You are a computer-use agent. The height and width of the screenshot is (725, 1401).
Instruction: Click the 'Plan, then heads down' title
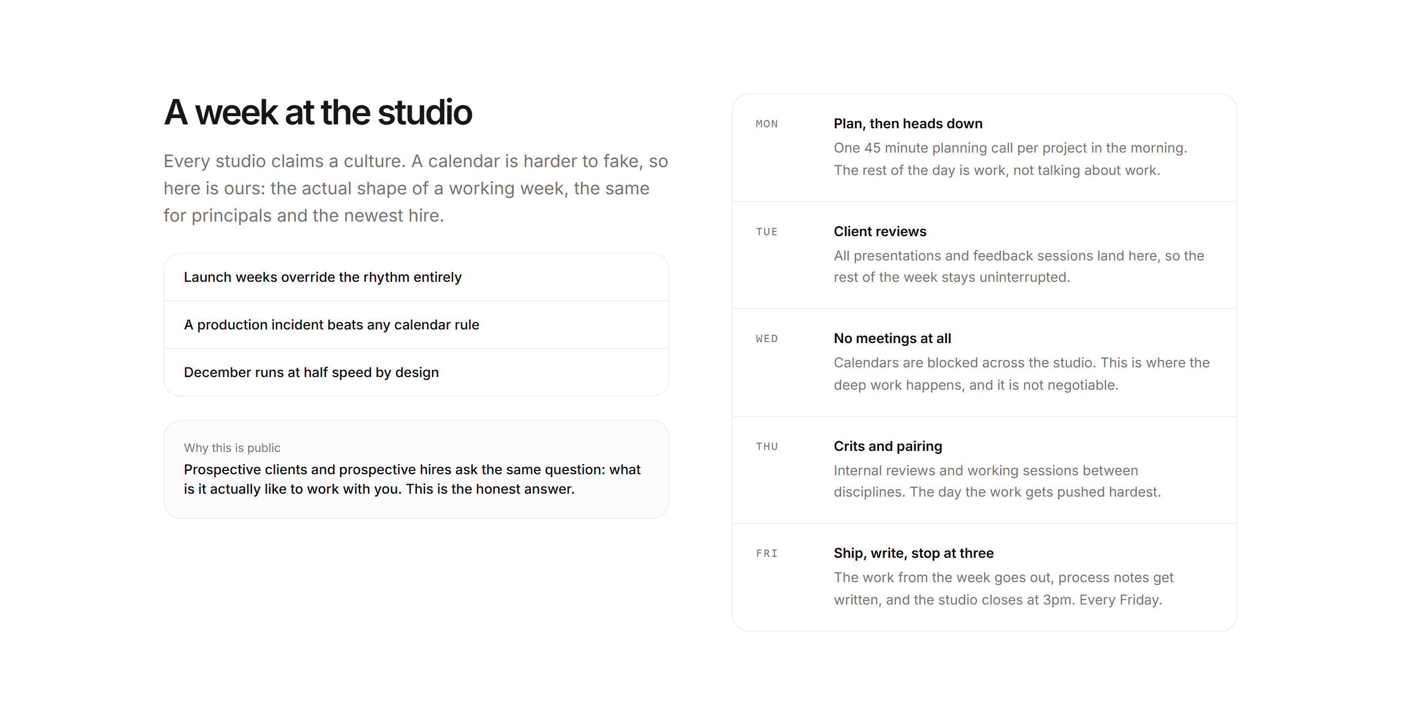908,124
